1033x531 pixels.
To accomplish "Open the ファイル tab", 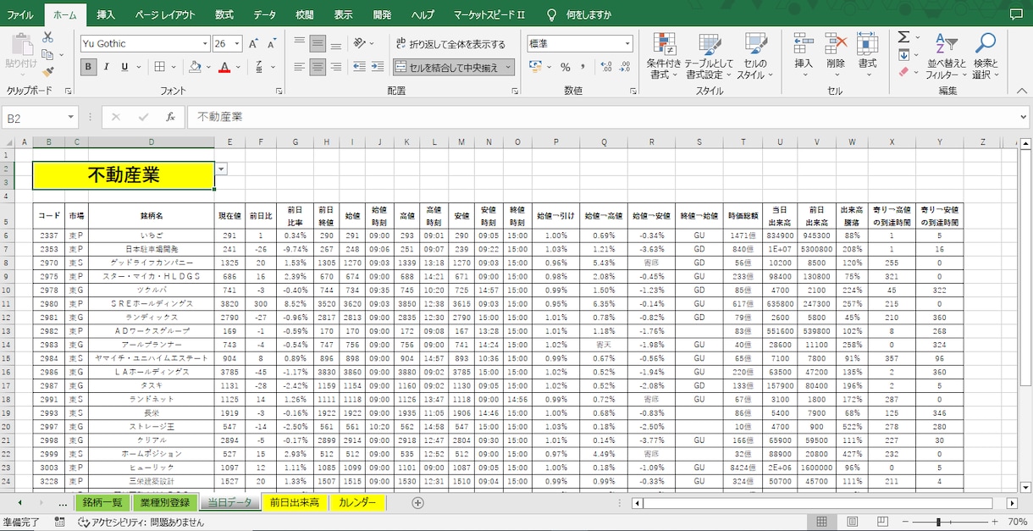I will click(x=19, y=14).
